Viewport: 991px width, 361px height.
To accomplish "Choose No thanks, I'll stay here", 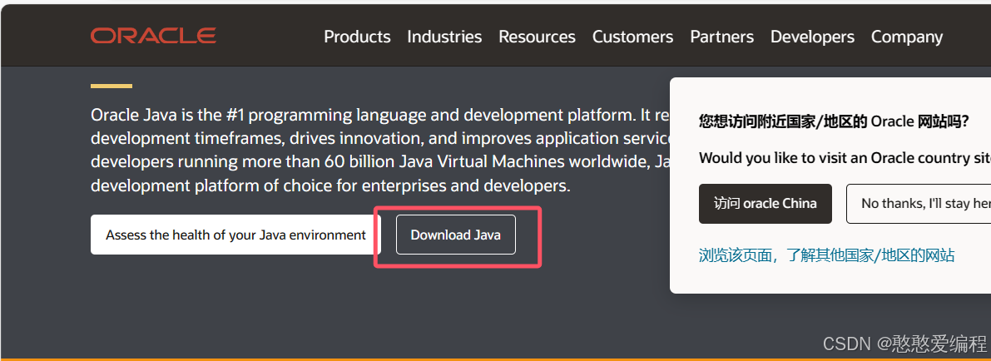I will [919, 204].
